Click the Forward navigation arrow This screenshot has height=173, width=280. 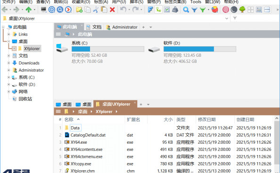pyautogui.click(x=16, y=9)
